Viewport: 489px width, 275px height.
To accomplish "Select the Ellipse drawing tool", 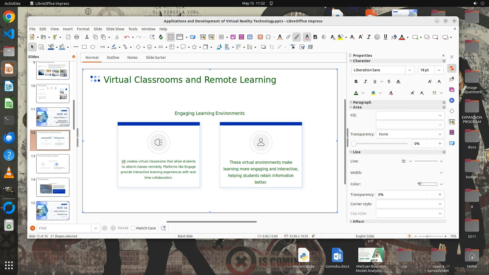I will coord(93,47).
